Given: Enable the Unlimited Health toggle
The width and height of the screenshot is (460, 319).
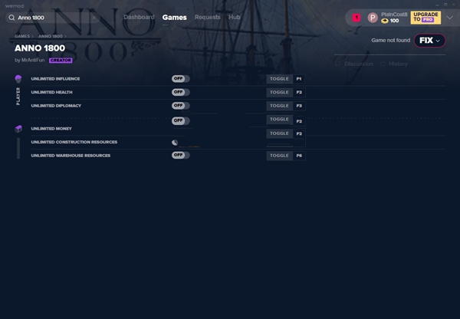Looking at the screenshot, I should (x=180, y=92).
